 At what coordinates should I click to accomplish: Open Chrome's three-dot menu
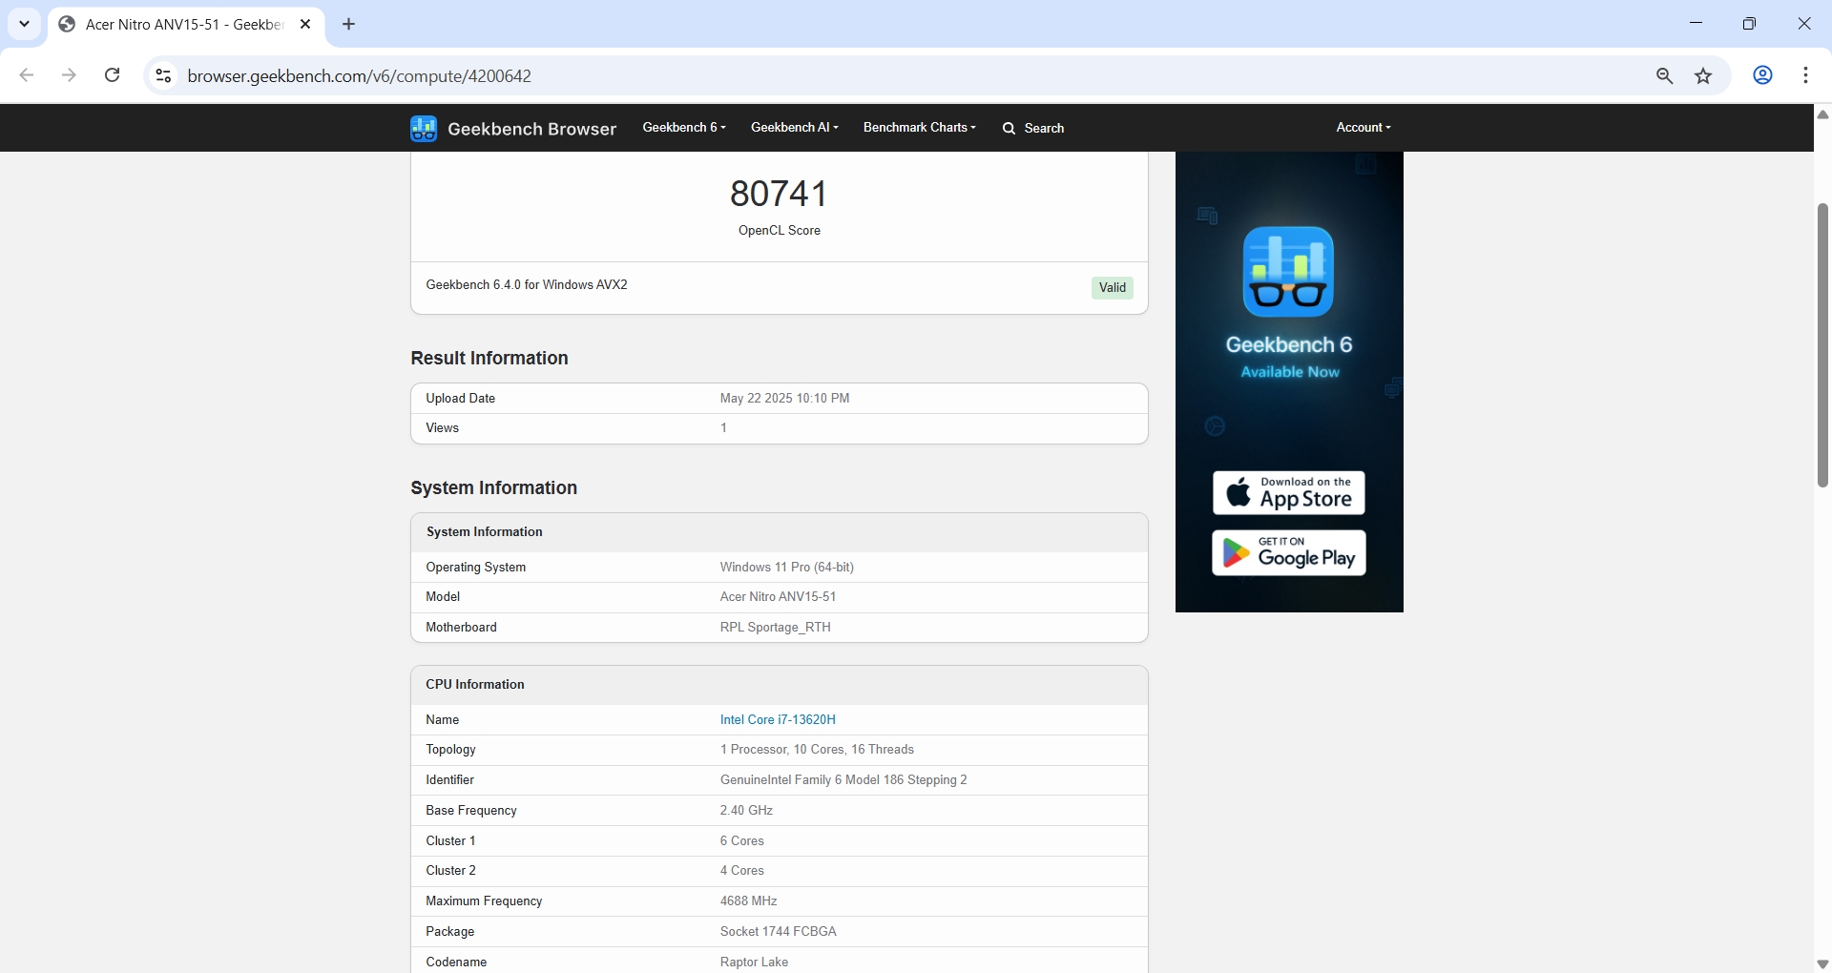[x=1806, y=75]
